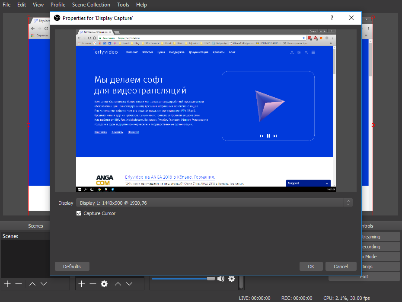The height and width of the screenshot is (302, 402).
Task: Mute audio using the speaker icon
Action: tap(221, 279)
